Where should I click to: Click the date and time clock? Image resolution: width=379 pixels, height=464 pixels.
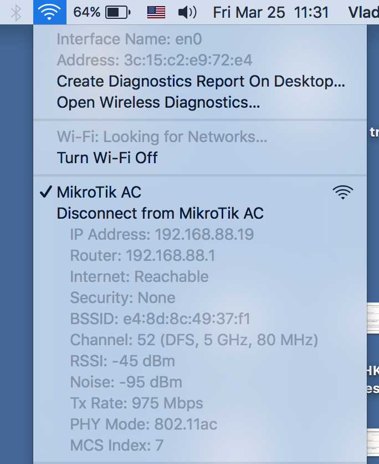[270, 12]
